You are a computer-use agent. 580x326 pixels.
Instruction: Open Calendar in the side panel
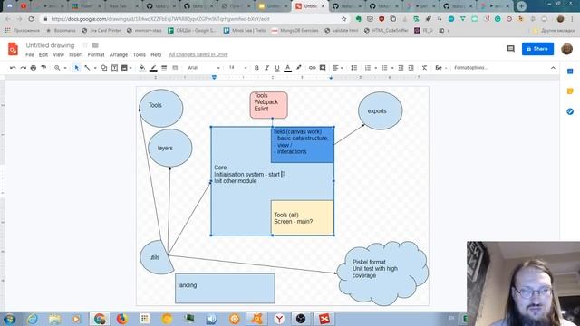point(570,72)
